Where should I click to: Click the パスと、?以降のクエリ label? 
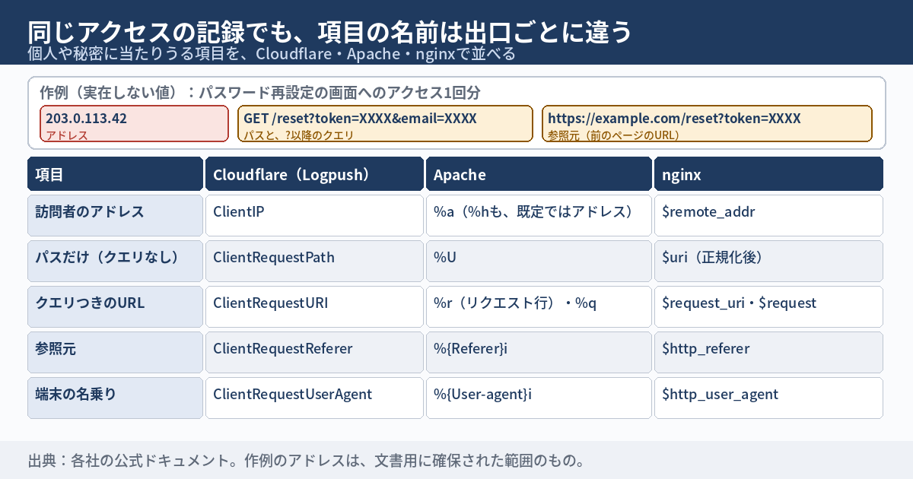[299, 135]
